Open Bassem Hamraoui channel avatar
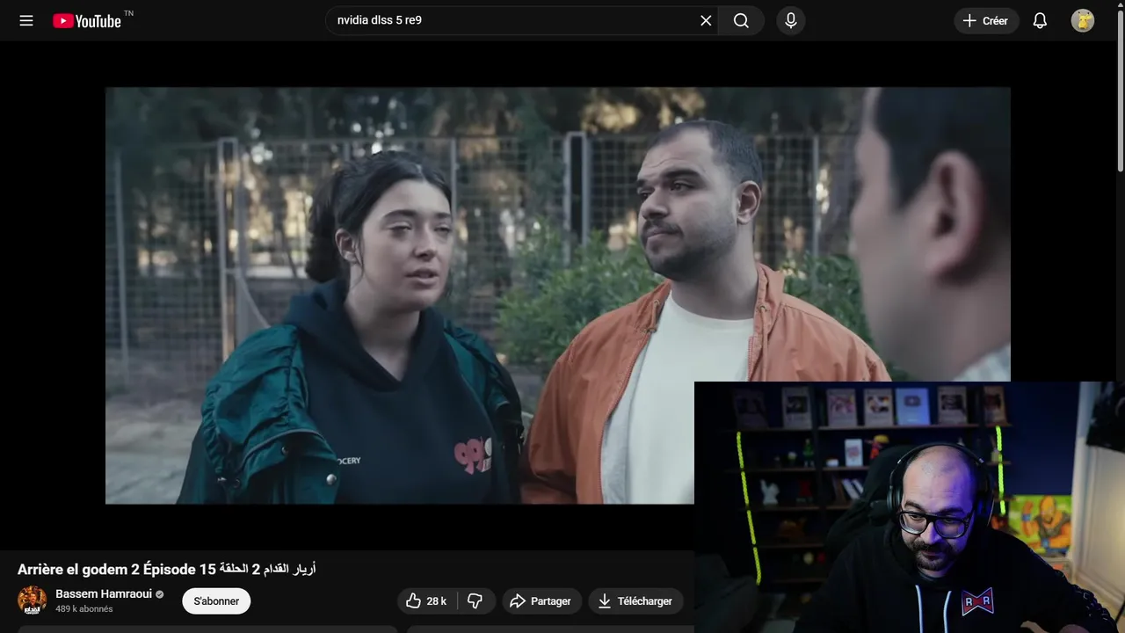Viewport: 1125px width, 633px height. tap(33, 600)
